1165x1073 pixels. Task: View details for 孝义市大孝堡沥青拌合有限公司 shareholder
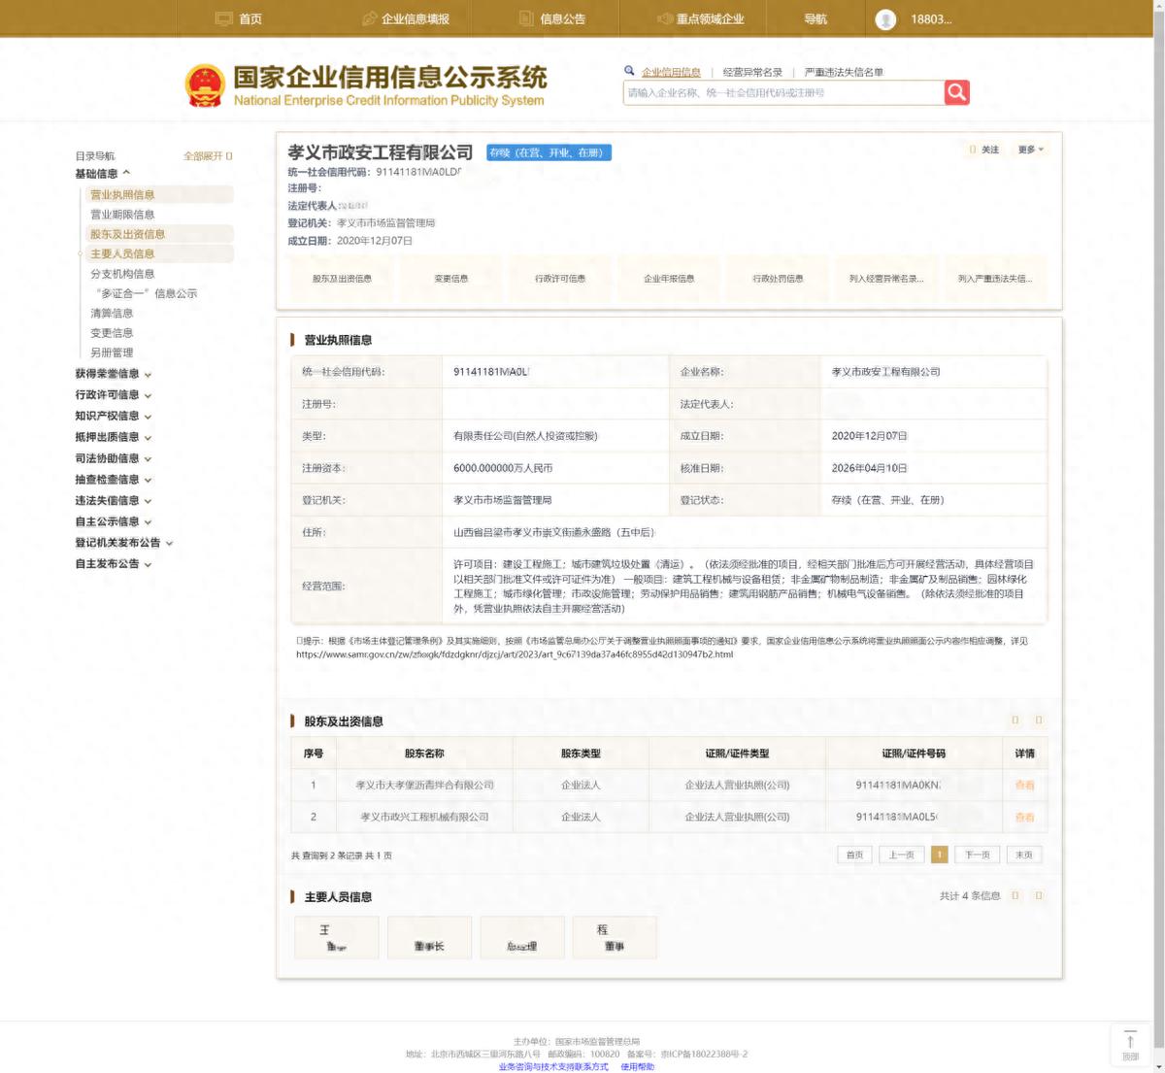point(1024,785)
